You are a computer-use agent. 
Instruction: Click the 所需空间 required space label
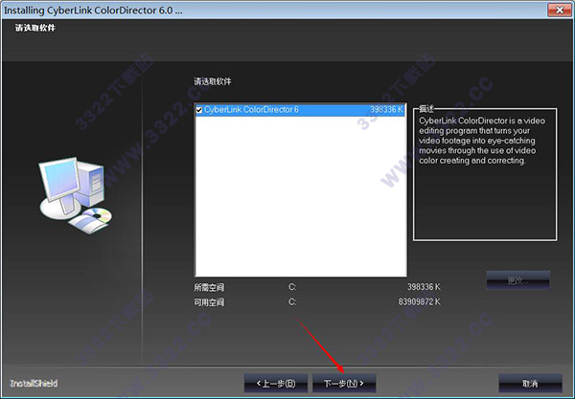209,287
